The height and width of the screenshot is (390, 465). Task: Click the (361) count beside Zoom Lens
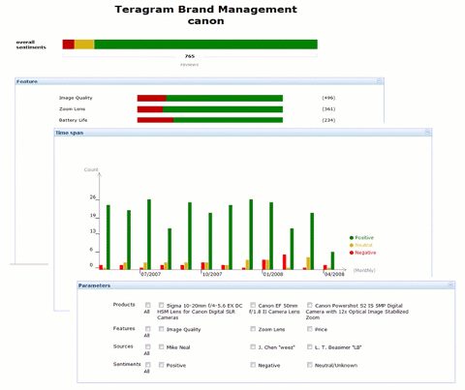coord(328,109)
